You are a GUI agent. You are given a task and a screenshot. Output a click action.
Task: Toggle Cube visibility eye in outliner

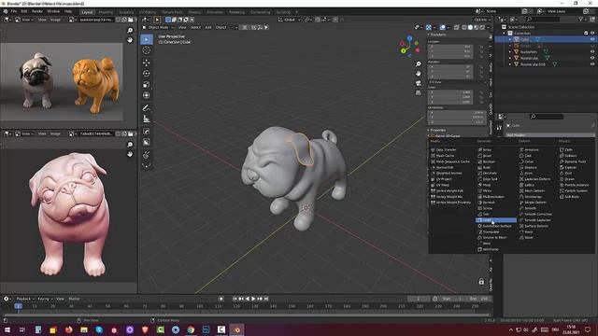[592, 39]
